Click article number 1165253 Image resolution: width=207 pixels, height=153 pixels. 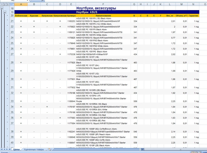point(71,21)
